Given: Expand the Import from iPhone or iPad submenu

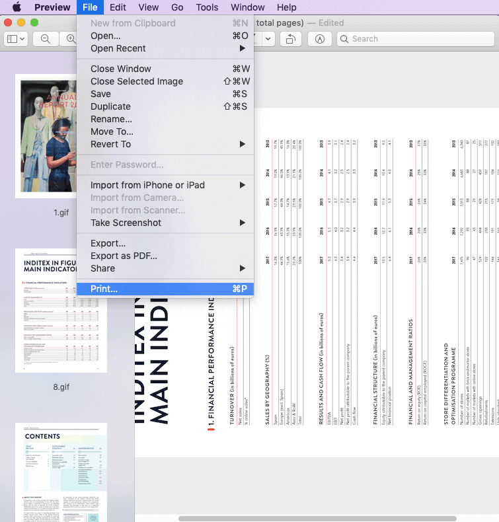Looking at the screenshot, I should pos(242,185).
